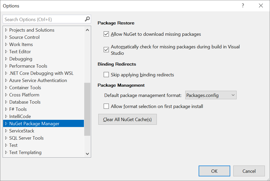The width and height of the screenshot is (270, 181).
Task: Click the Package Management heading
Action: pos(121,85)
